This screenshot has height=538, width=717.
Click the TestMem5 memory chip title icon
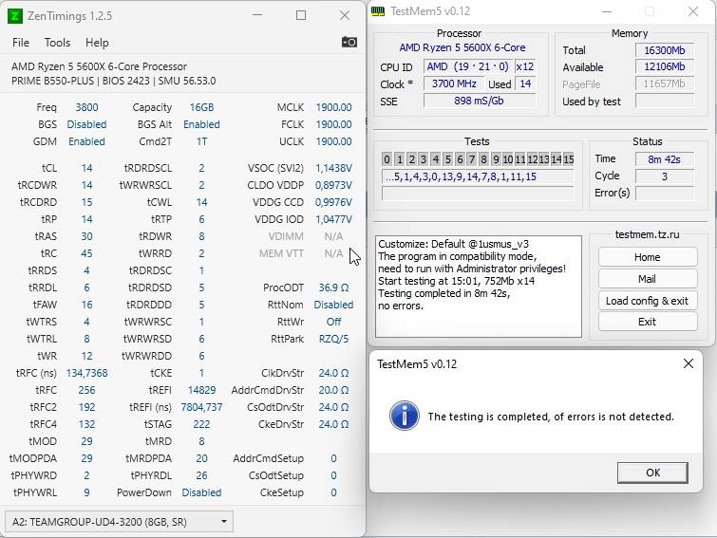click(x=378, y=11)
